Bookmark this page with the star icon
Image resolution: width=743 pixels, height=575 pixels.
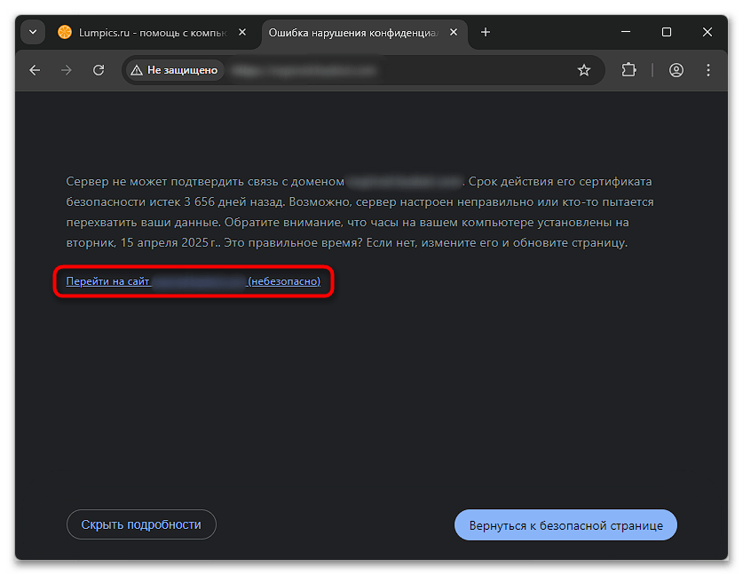pos(584,71)
